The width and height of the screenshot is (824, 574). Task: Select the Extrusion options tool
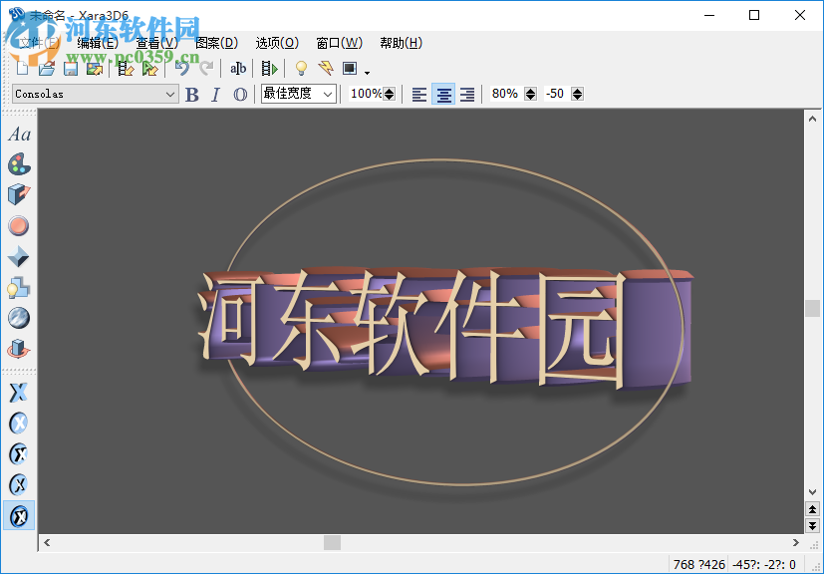18,194
